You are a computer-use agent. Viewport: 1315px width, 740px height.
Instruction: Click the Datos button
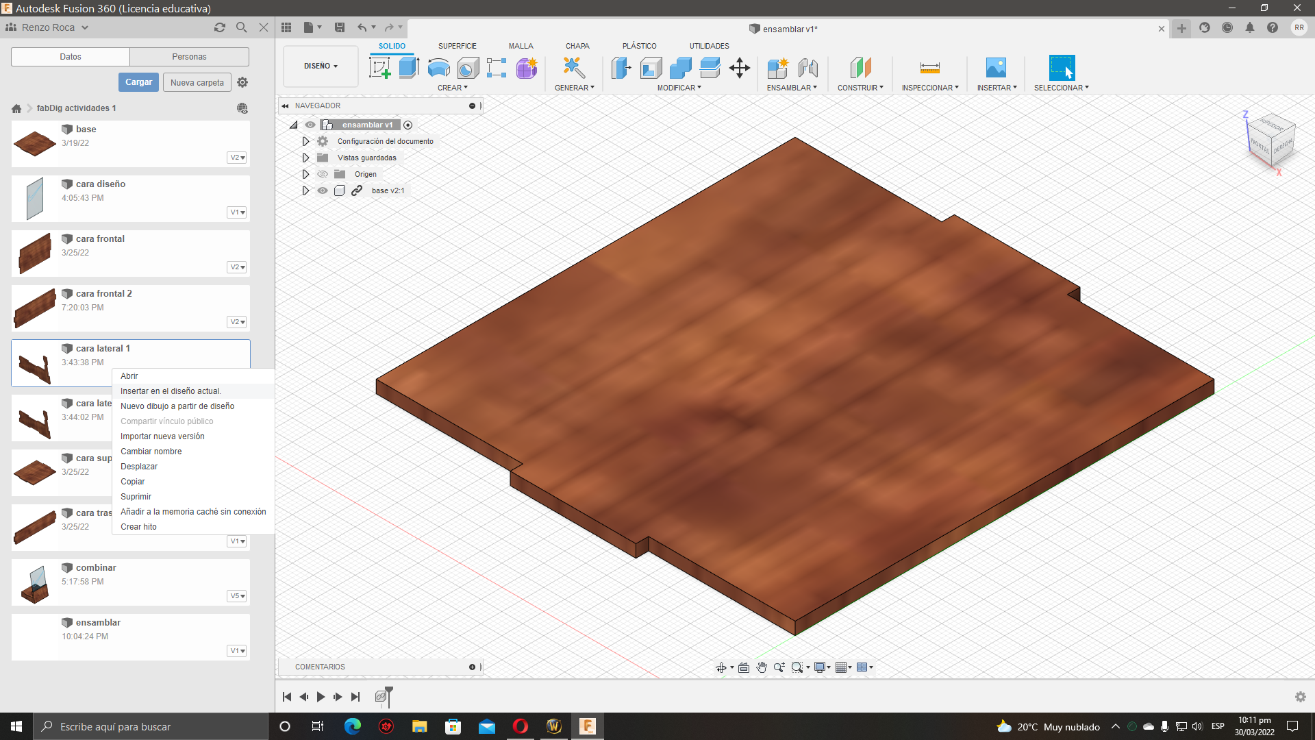[x=71, y=57]
